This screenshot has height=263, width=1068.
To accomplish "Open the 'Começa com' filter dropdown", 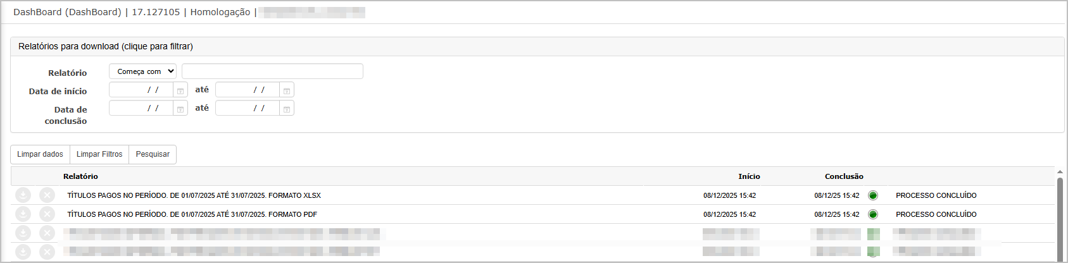I will pyautogui.click(x=142, y=71).
